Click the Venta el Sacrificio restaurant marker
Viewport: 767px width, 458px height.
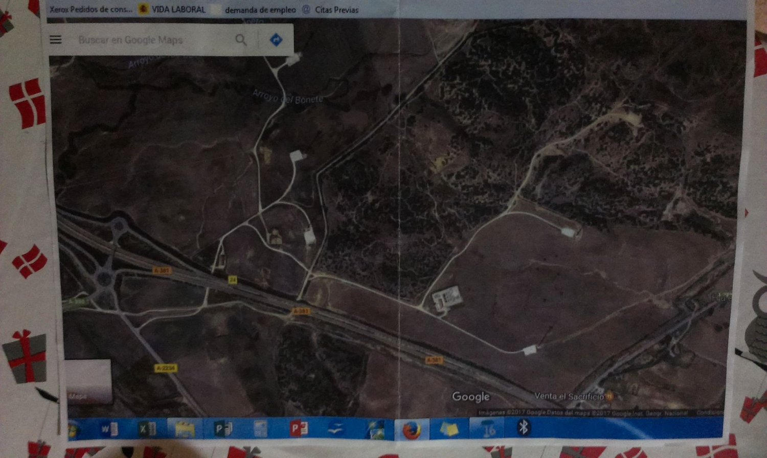610,396
